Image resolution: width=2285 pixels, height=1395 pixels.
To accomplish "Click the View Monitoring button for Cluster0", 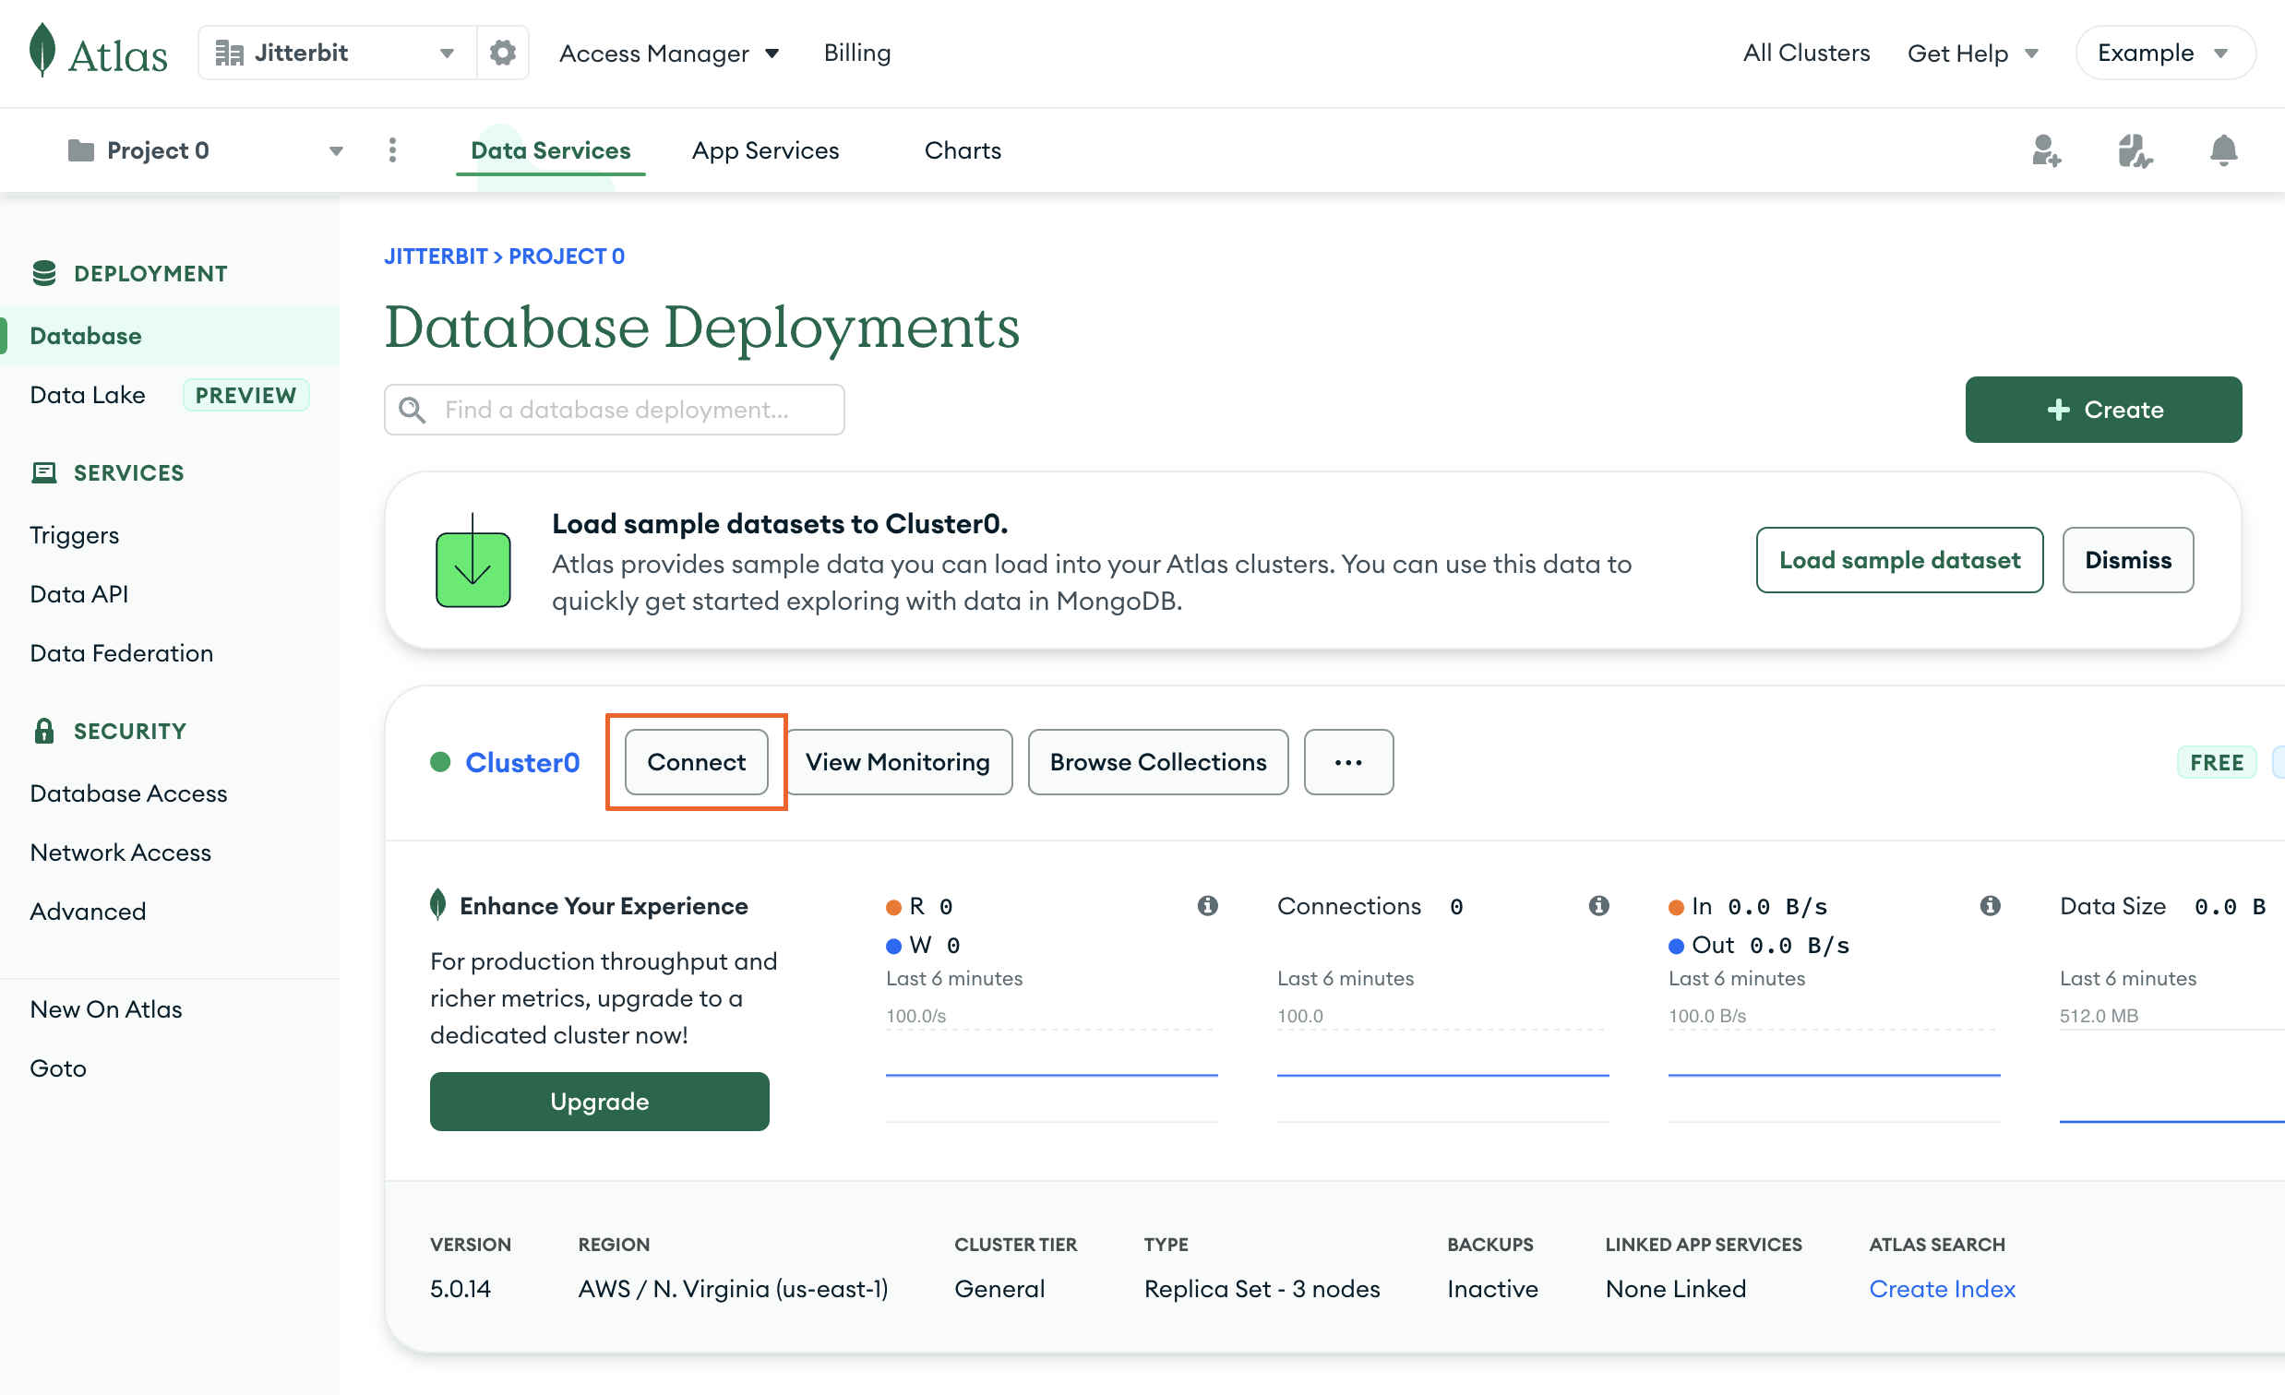I will 898,760.
